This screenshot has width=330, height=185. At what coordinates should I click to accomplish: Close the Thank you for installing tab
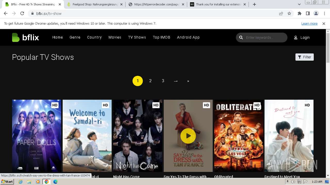click(x=245, y=4)
